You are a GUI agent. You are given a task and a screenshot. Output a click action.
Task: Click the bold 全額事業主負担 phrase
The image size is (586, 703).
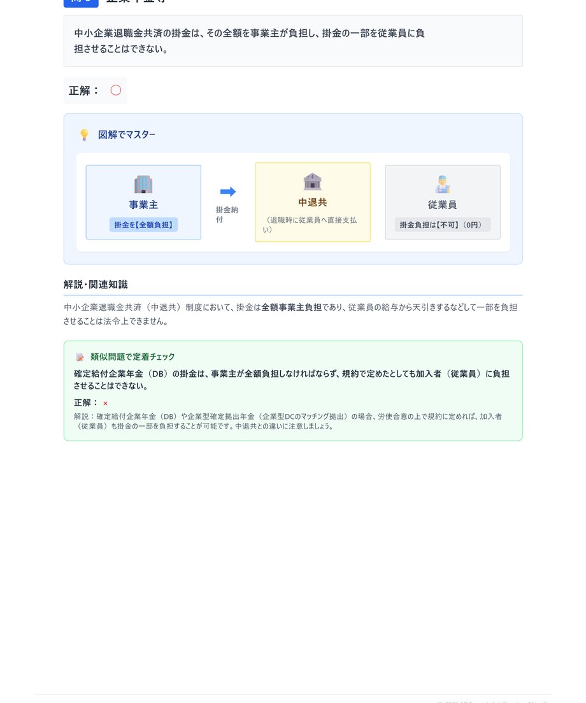292,308
